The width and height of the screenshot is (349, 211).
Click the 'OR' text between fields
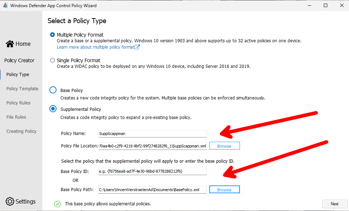coord(75,180)
